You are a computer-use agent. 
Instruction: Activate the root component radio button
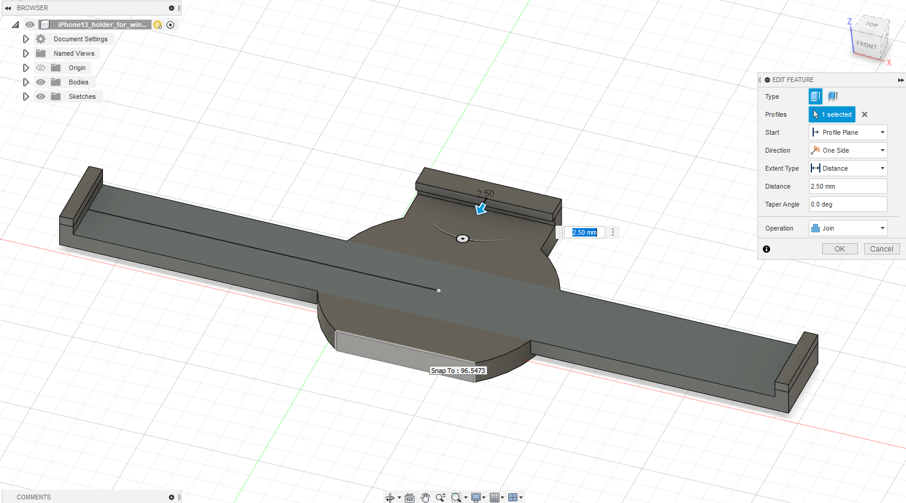171,25
